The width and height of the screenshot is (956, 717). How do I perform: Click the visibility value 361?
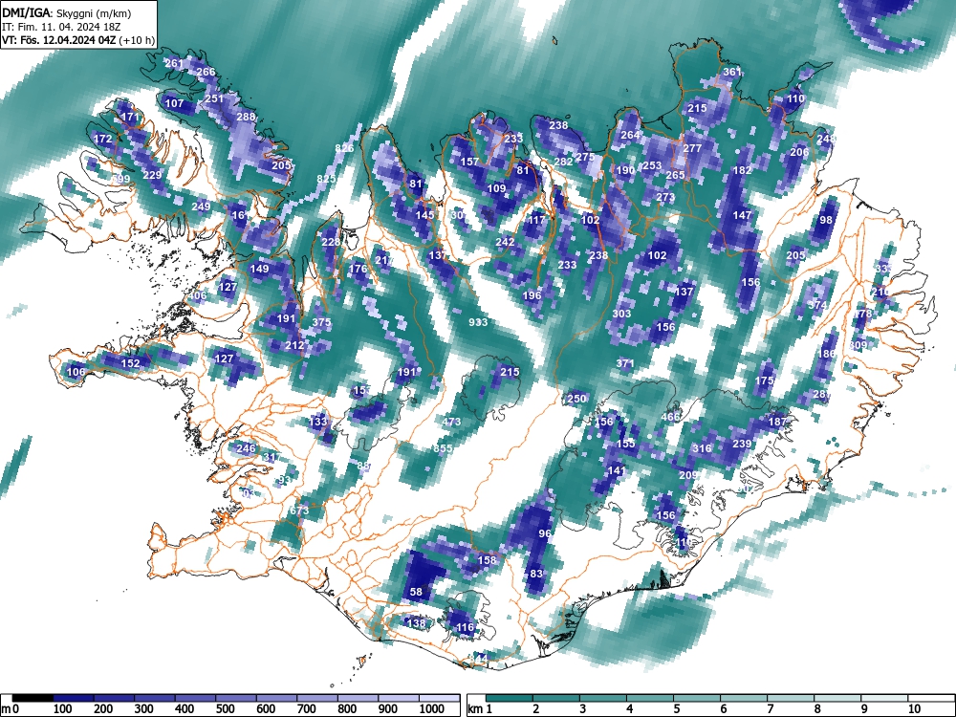(x=732, y=72)
